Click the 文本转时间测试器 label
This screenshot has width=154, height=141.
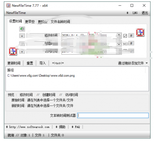[63, 115]
